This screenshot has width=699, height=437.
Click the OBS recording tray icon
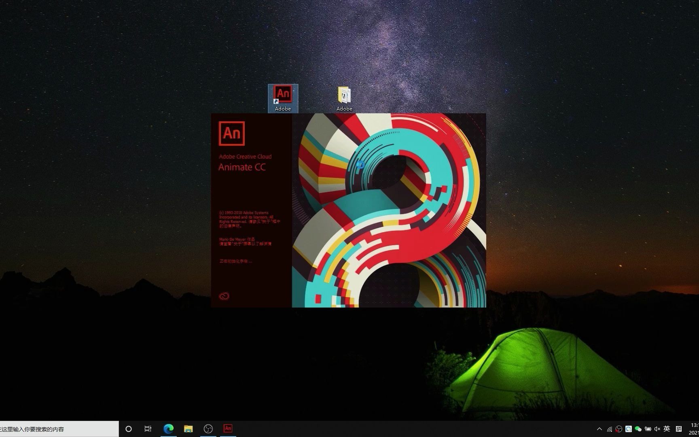click(619, 429)
